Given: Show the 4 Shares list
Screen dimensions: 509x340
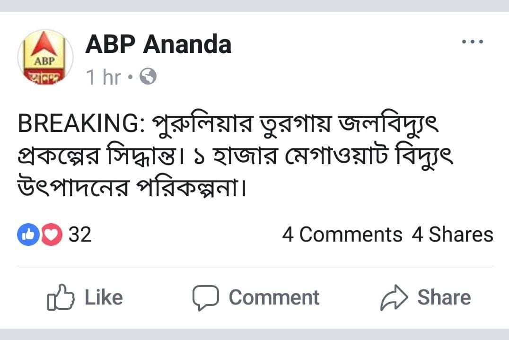Looking at the screenshot, I should pyautogui.click(x=452, y=235).
